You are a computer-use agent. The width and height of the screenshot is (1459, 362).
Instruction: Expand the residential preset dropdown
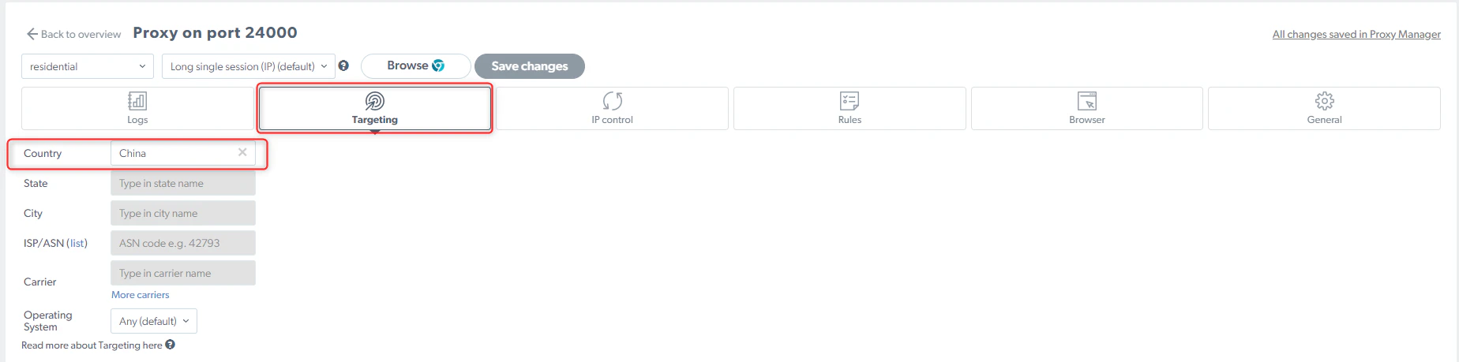(87, 66)
